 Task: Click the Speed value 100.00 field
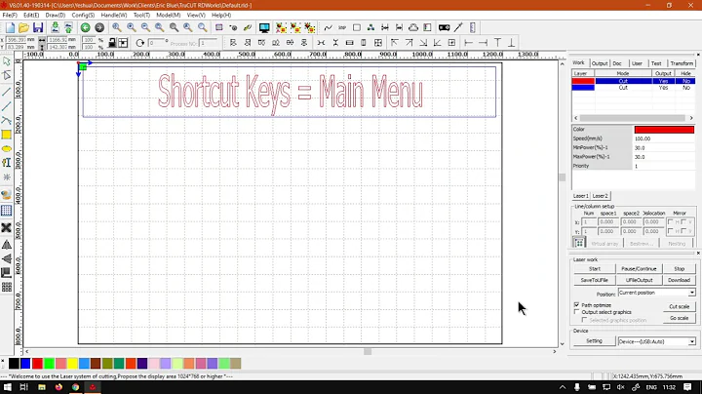(664, 138)
